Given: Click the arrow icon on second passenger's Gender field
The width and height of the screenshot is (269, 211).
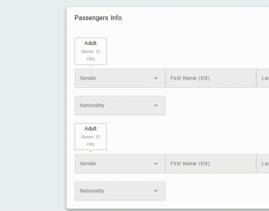Looking at the screenshot, I should point(156,164).
